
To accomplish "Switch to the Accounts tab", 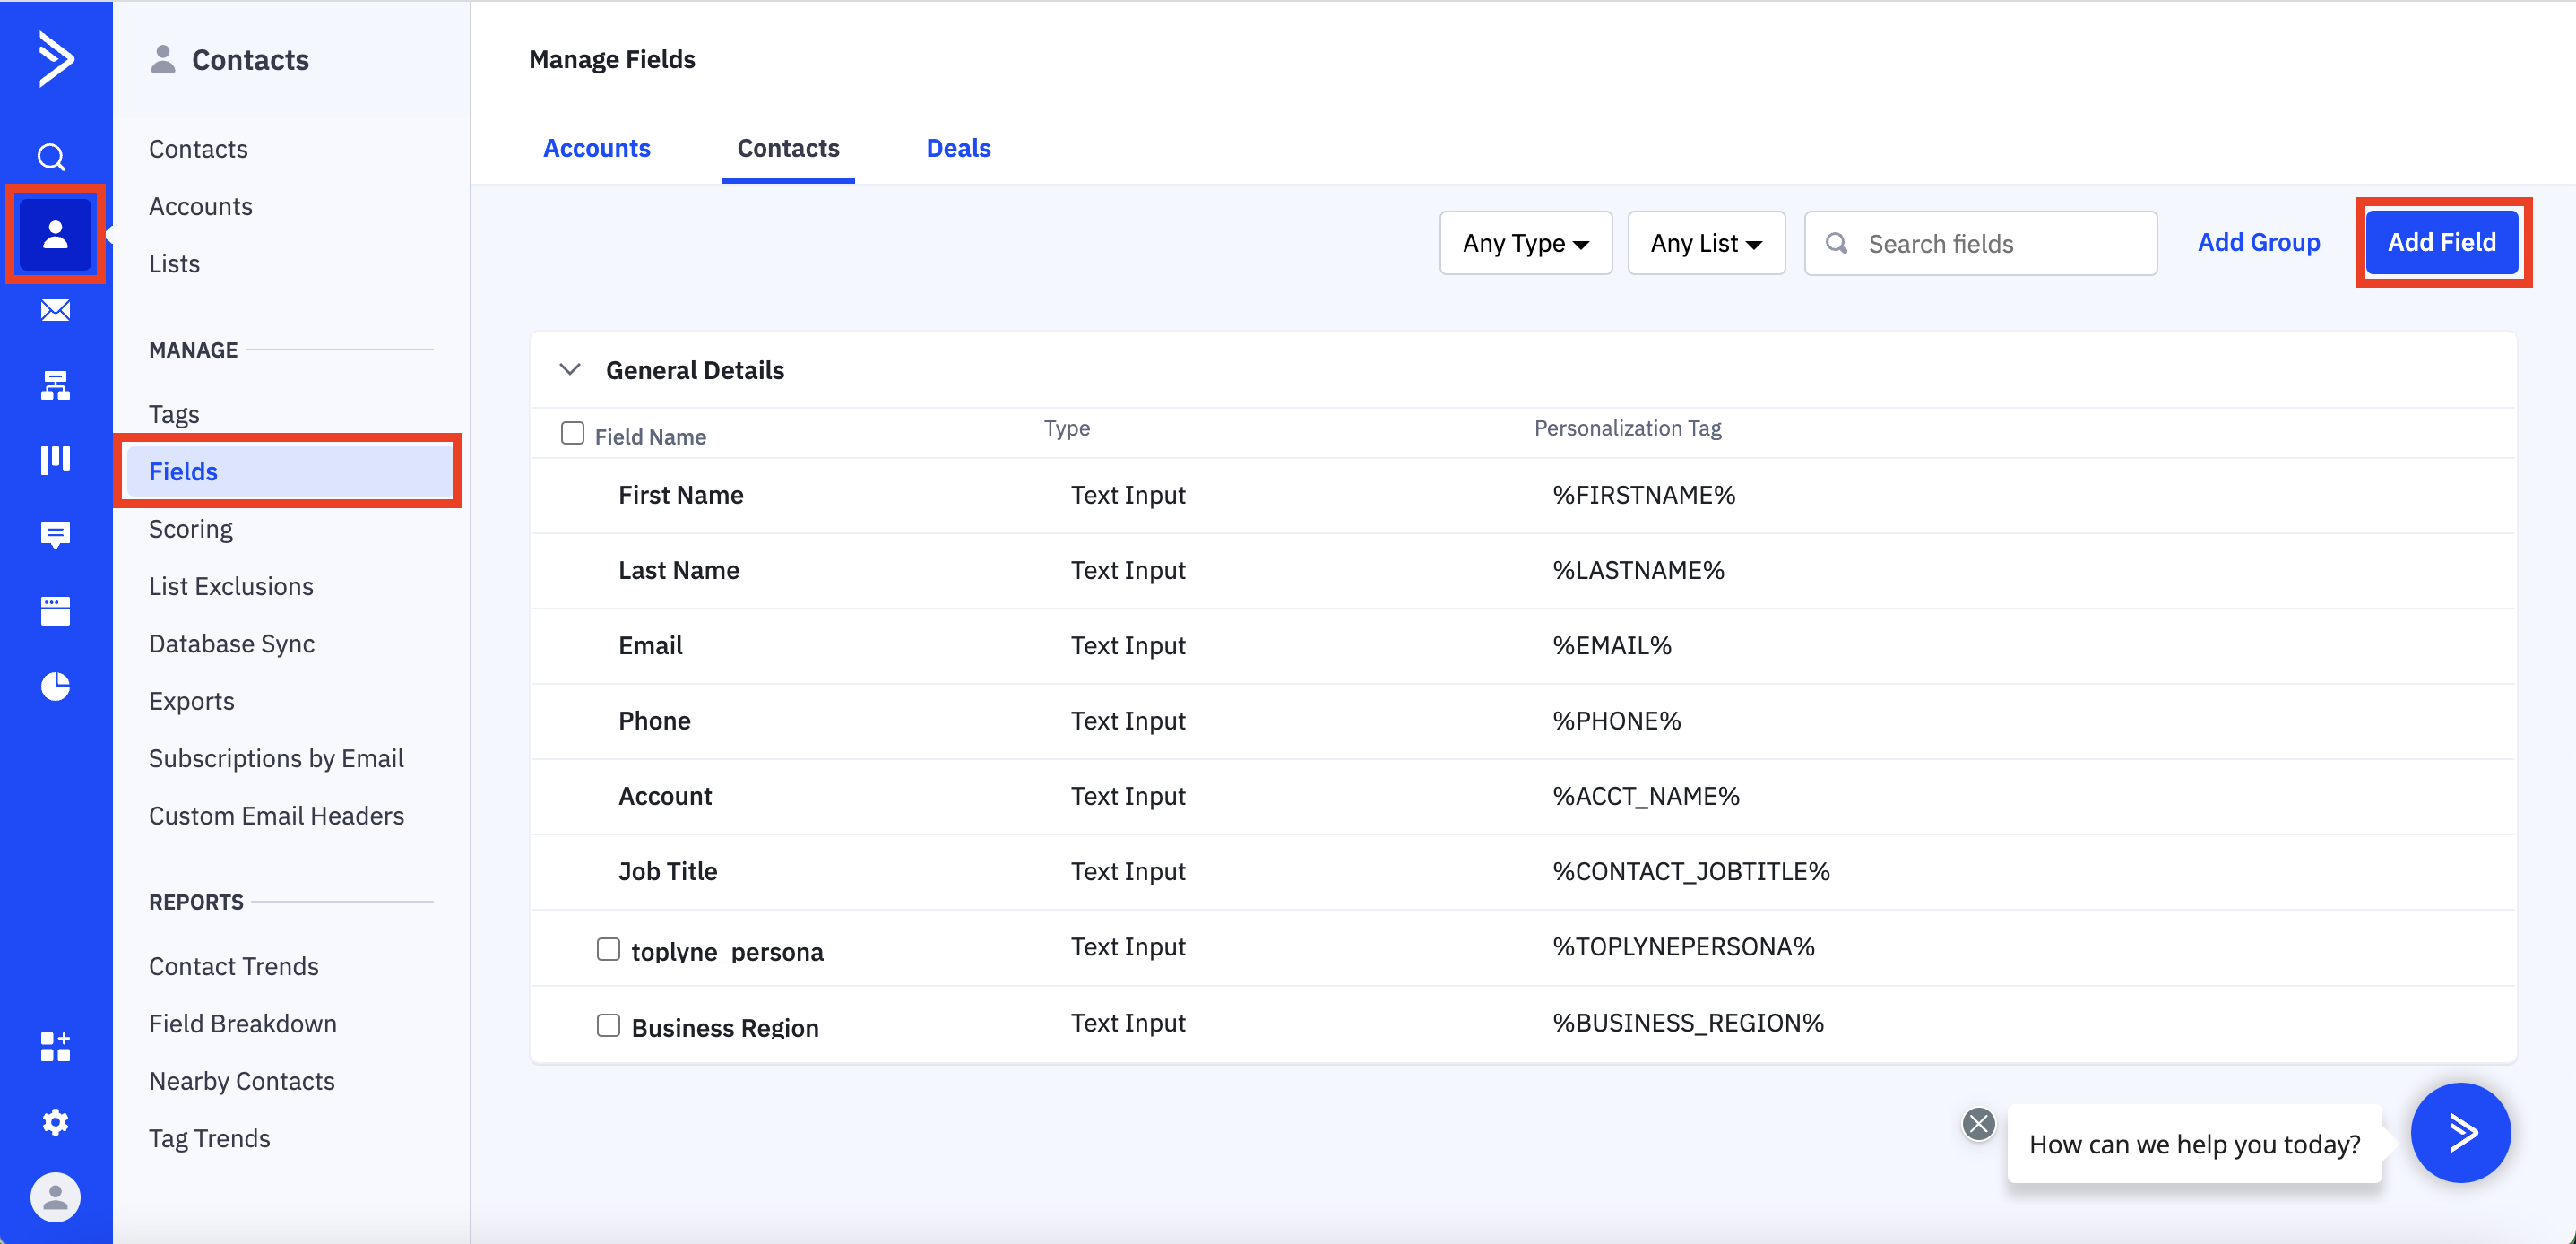I will pyautogui.click(x=596, y=148).
